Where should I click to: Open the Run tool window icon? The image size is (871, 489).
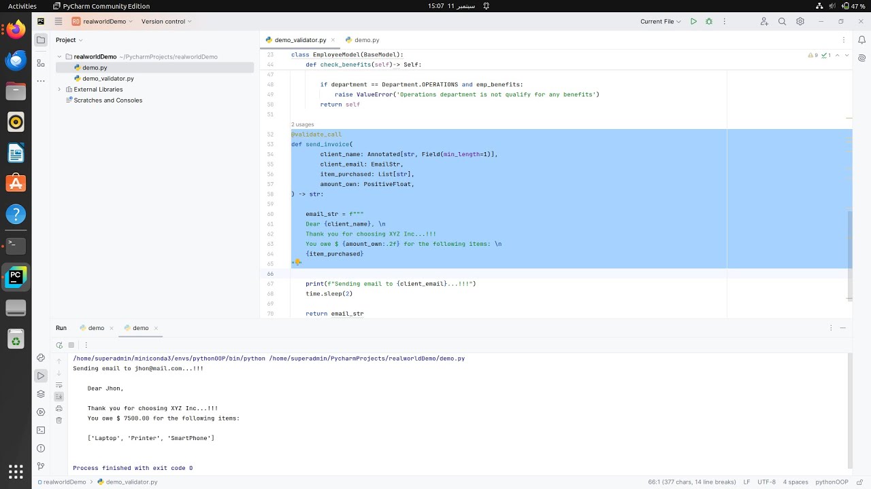click(41, 376)
